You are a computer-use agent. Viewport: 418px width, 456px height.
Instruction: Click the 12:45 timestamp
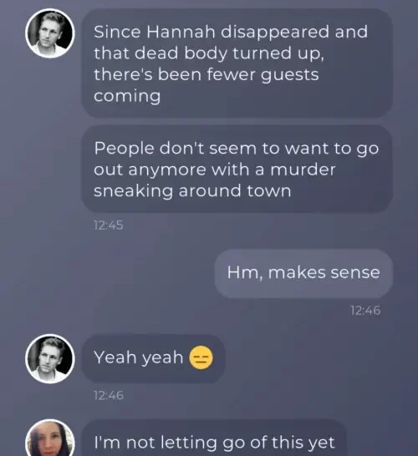pyautogui.click(x=109, y=225)
